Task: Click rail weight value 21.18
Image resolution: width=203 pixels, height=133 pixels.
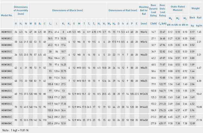Action: 199,120
